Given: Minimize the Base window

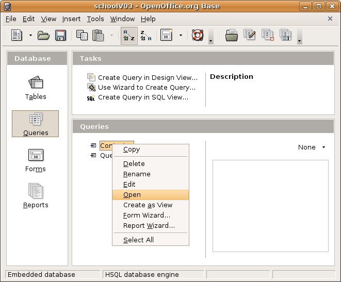Looking at the screenshot, I should tap(305, 6).
